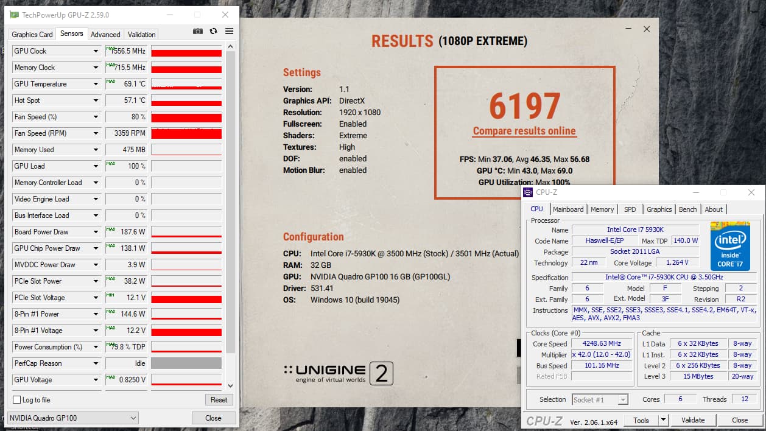Click the CPU-Z title bar app icon
This screenshot has width=766, height=431.
pos(528,192)
